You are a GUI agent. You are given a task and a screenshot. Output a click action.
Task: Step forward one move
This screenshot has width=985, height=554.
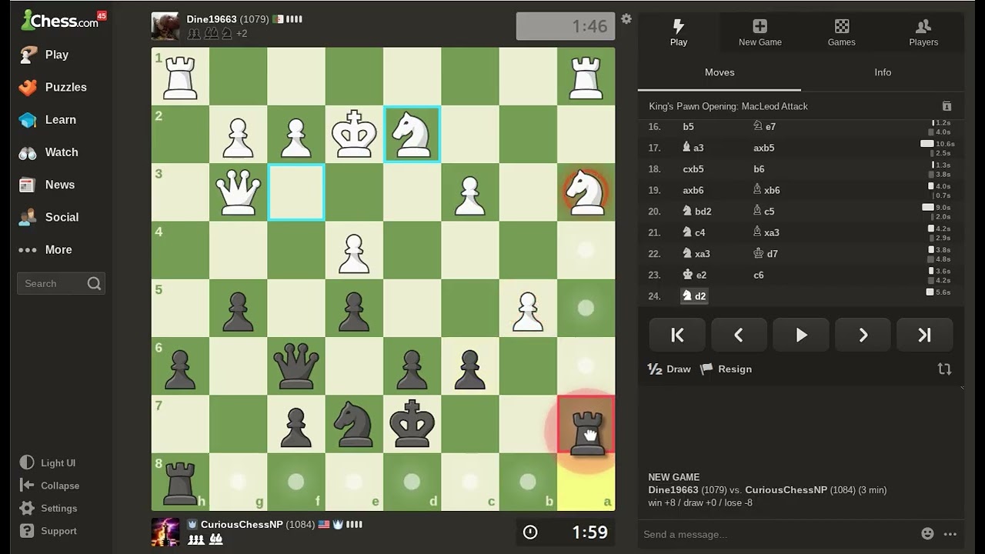click(x=863, y=335)
